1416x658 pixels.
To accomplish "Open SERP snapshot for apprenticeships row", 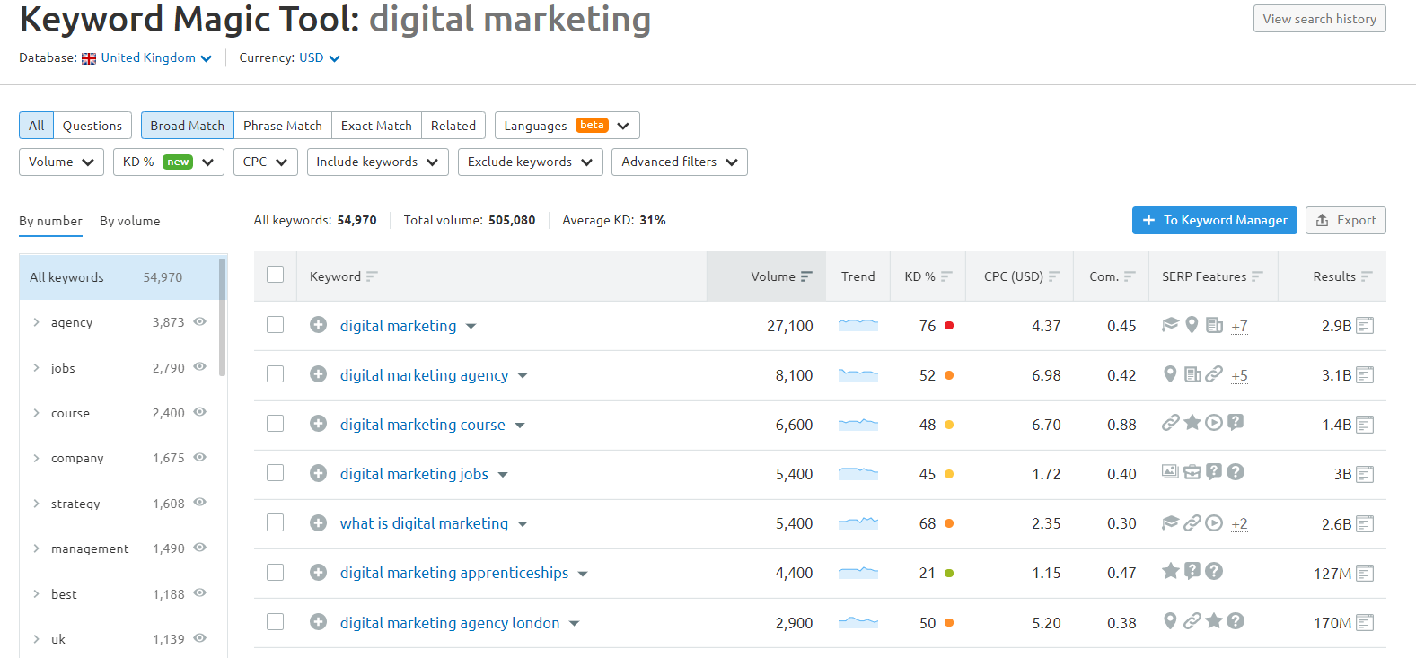I will click(x=1365, y=573).
